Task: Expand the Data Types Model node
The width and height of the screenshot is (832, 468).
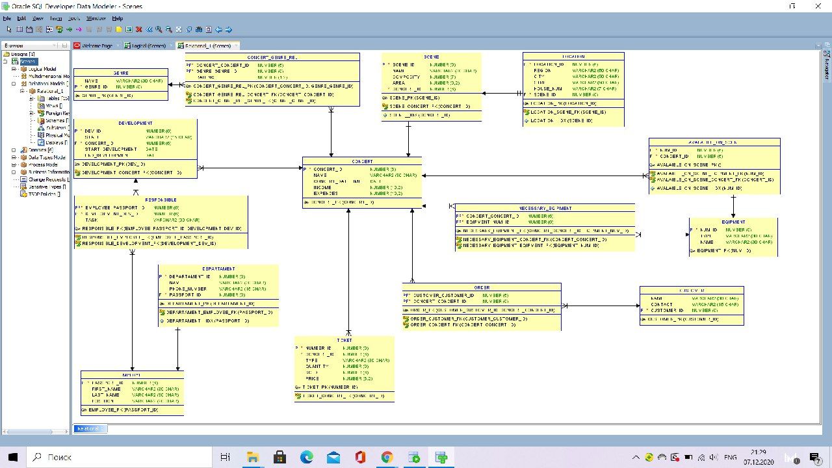Action: [x=14, y=157]
